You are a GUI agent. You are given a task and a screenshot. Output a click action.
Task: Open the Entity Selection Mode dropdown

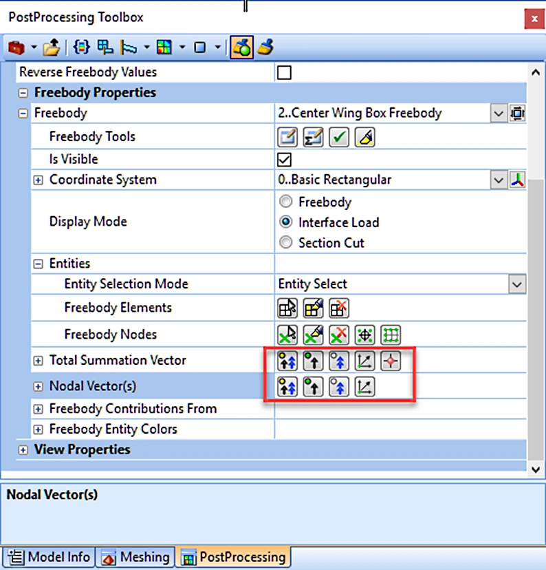[x=517, y=284]
